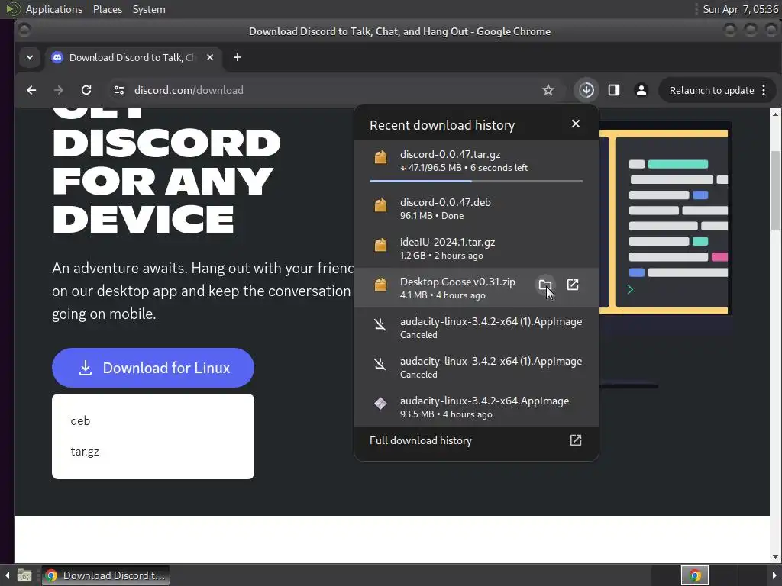The image size is (782, 586).
Task: Toggle the downloads toolbar icon
Action: 586,90
